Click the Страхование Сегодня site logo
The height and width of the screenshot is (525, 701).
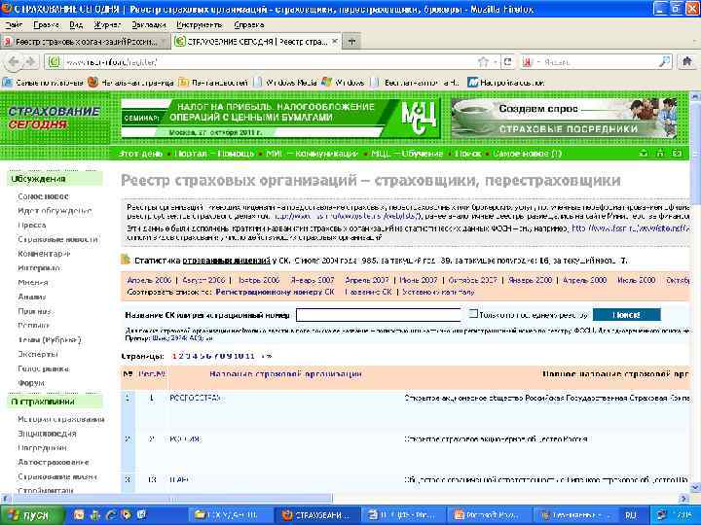coord(54,118)
